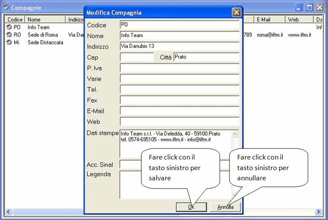The height and width of the screenshot is (220, 328).
Task: Sort list by Codice column header
Action: [x=15, y=20]
